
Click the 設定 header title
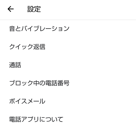point(34,9)
